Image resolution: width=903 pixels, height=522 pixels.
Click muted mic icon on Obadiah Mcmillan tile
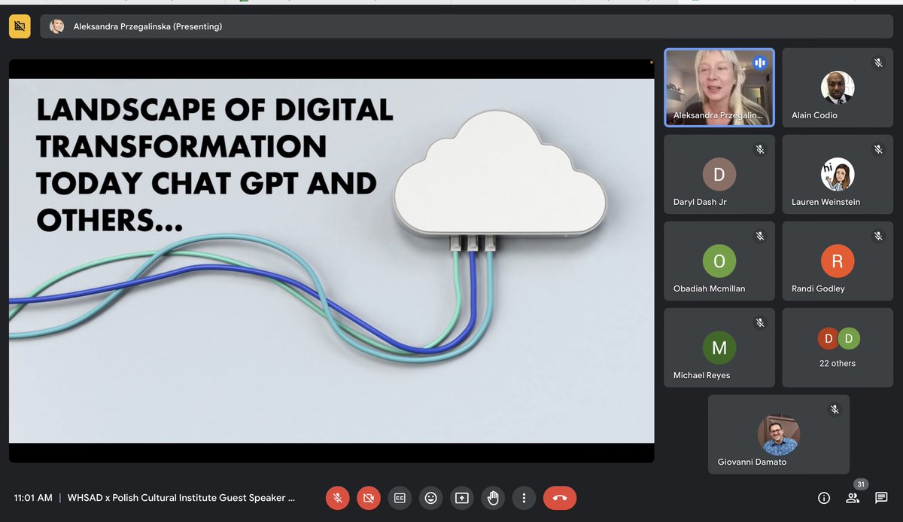pos(760,237)
